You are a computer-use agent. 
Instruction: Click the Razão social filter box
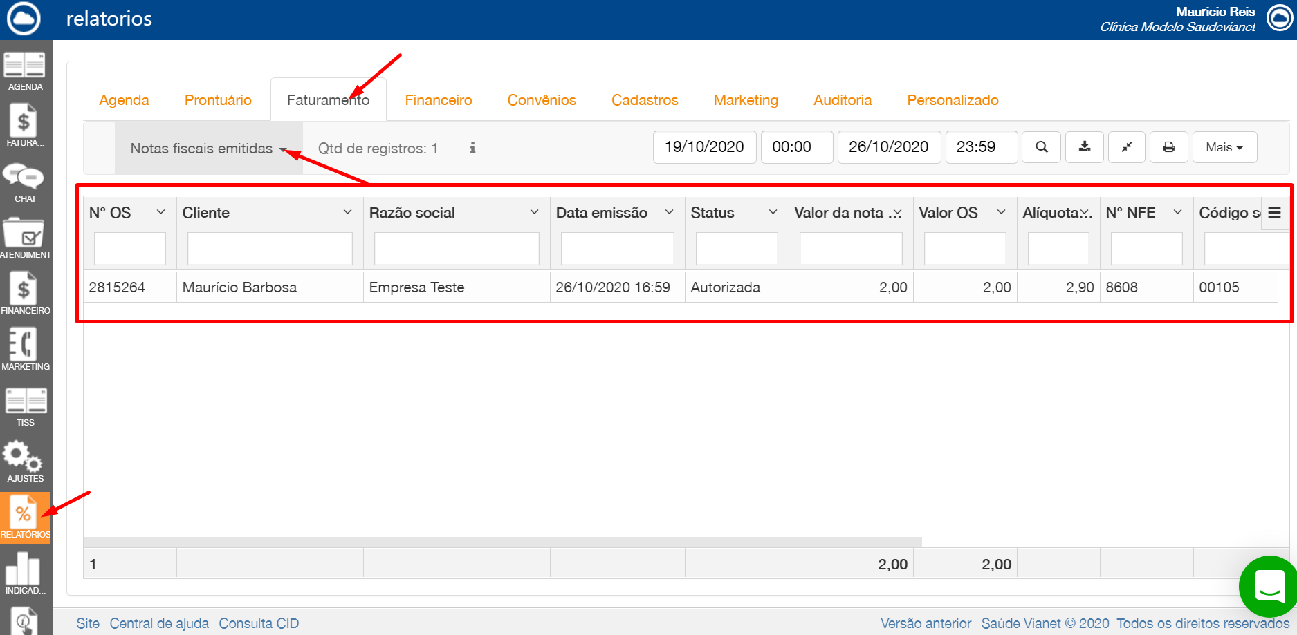click(457, 249)
